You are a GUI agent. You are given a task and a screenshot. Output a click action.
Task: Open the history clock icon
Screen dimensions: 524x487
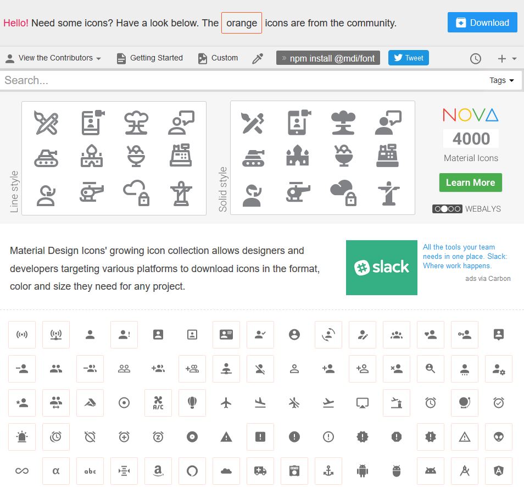[x=476, y=59]
